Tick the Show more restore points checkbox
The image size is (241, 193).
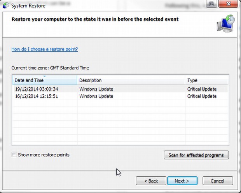(14, 155)
